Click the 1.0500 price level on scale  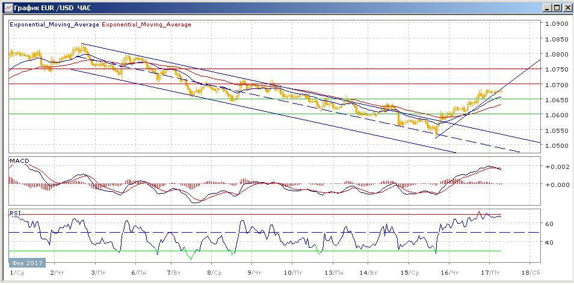[x=555, y=146]
